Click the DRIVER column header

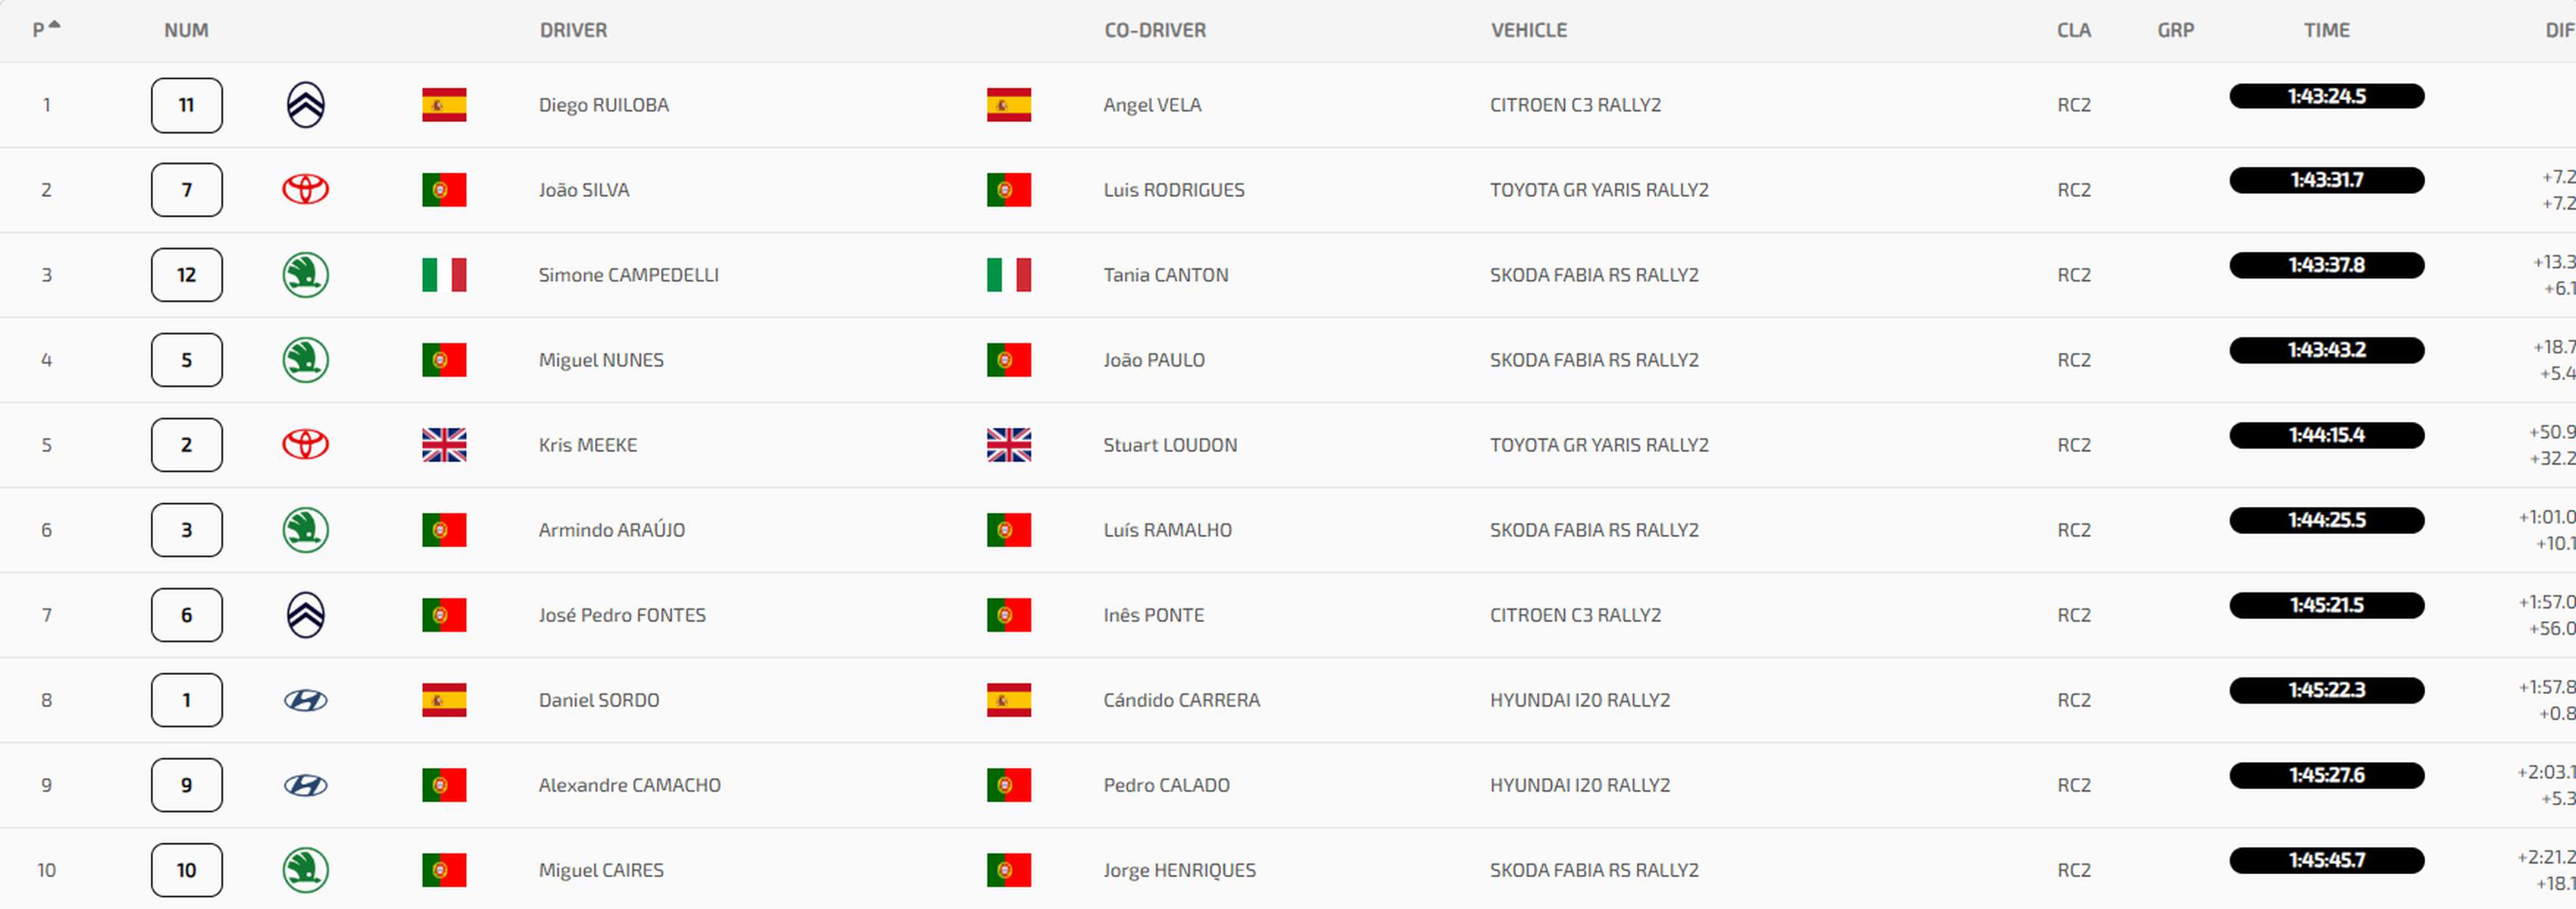(573, 30)
